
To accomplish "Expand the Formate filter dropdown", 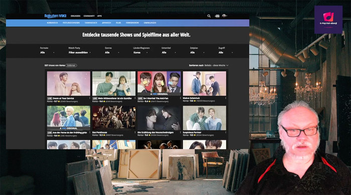I will pyautogui.click(x=47, y=53).
